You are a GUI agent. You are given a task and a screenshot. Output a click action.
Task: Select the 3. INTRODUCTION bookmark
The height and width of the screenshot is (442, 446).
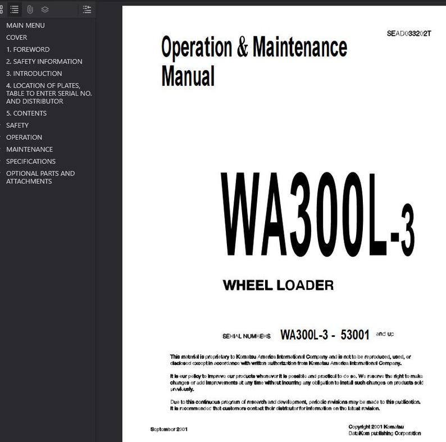pos(34,74)
